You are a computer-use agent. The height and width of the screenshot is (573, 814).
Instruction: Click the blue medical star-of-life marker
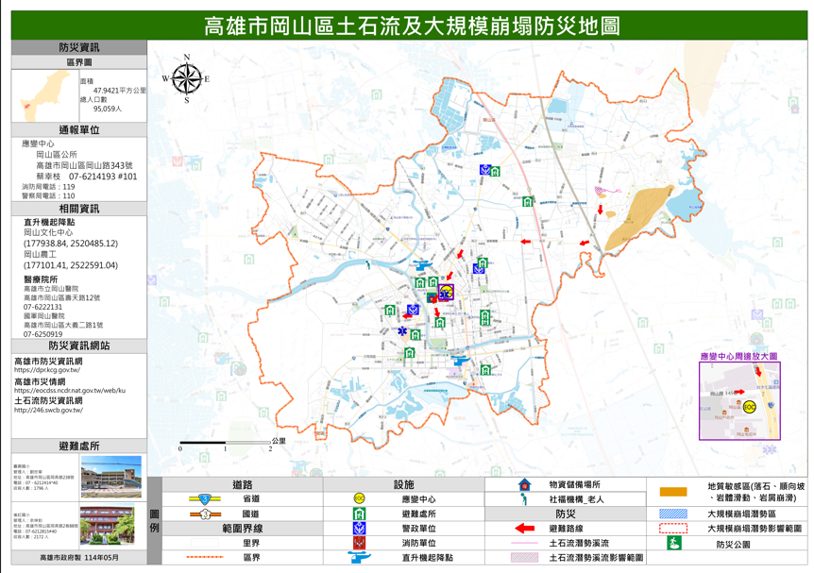403,332
